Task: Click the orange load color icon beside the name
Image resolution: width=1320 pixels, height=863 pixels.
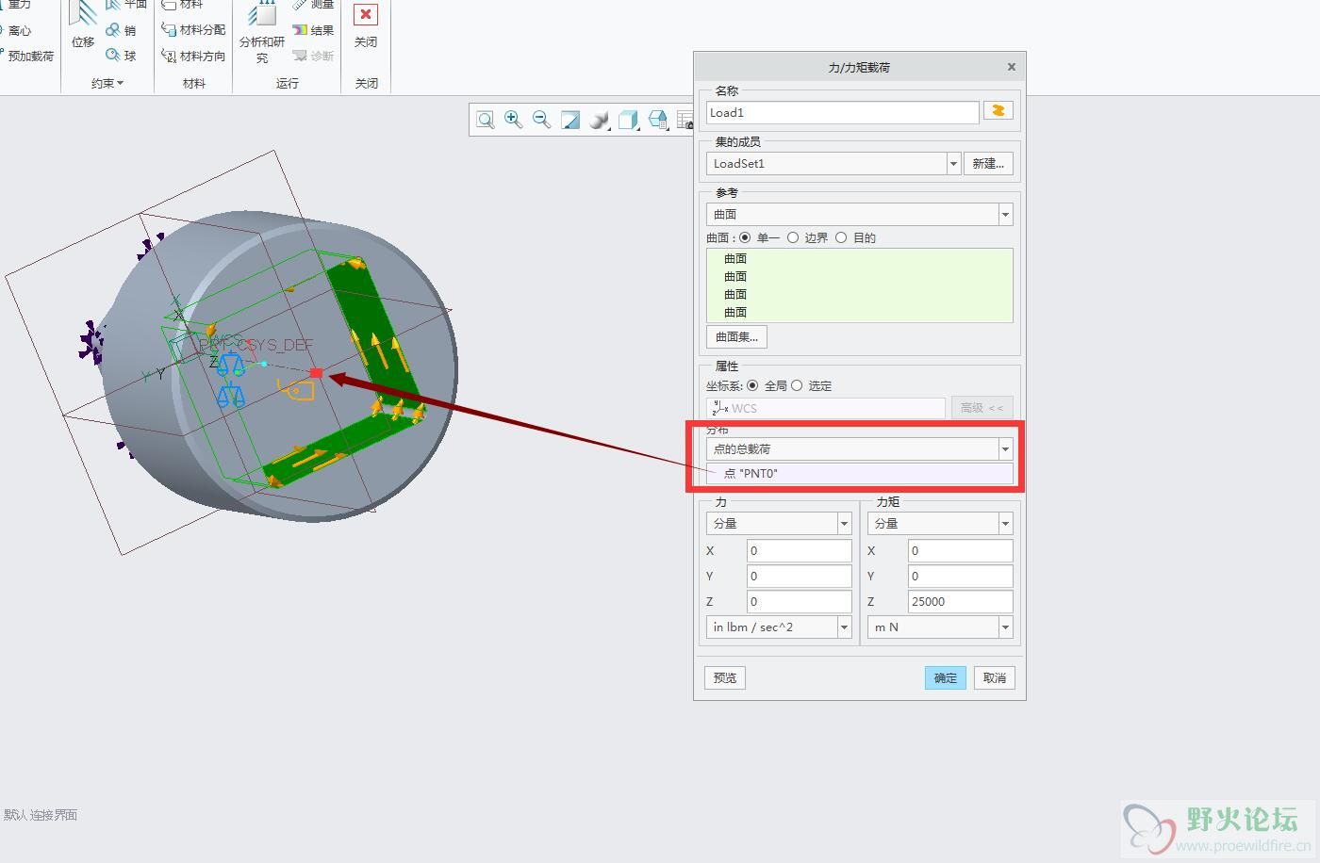Action: pyautogui.click(x=998, y=111)
